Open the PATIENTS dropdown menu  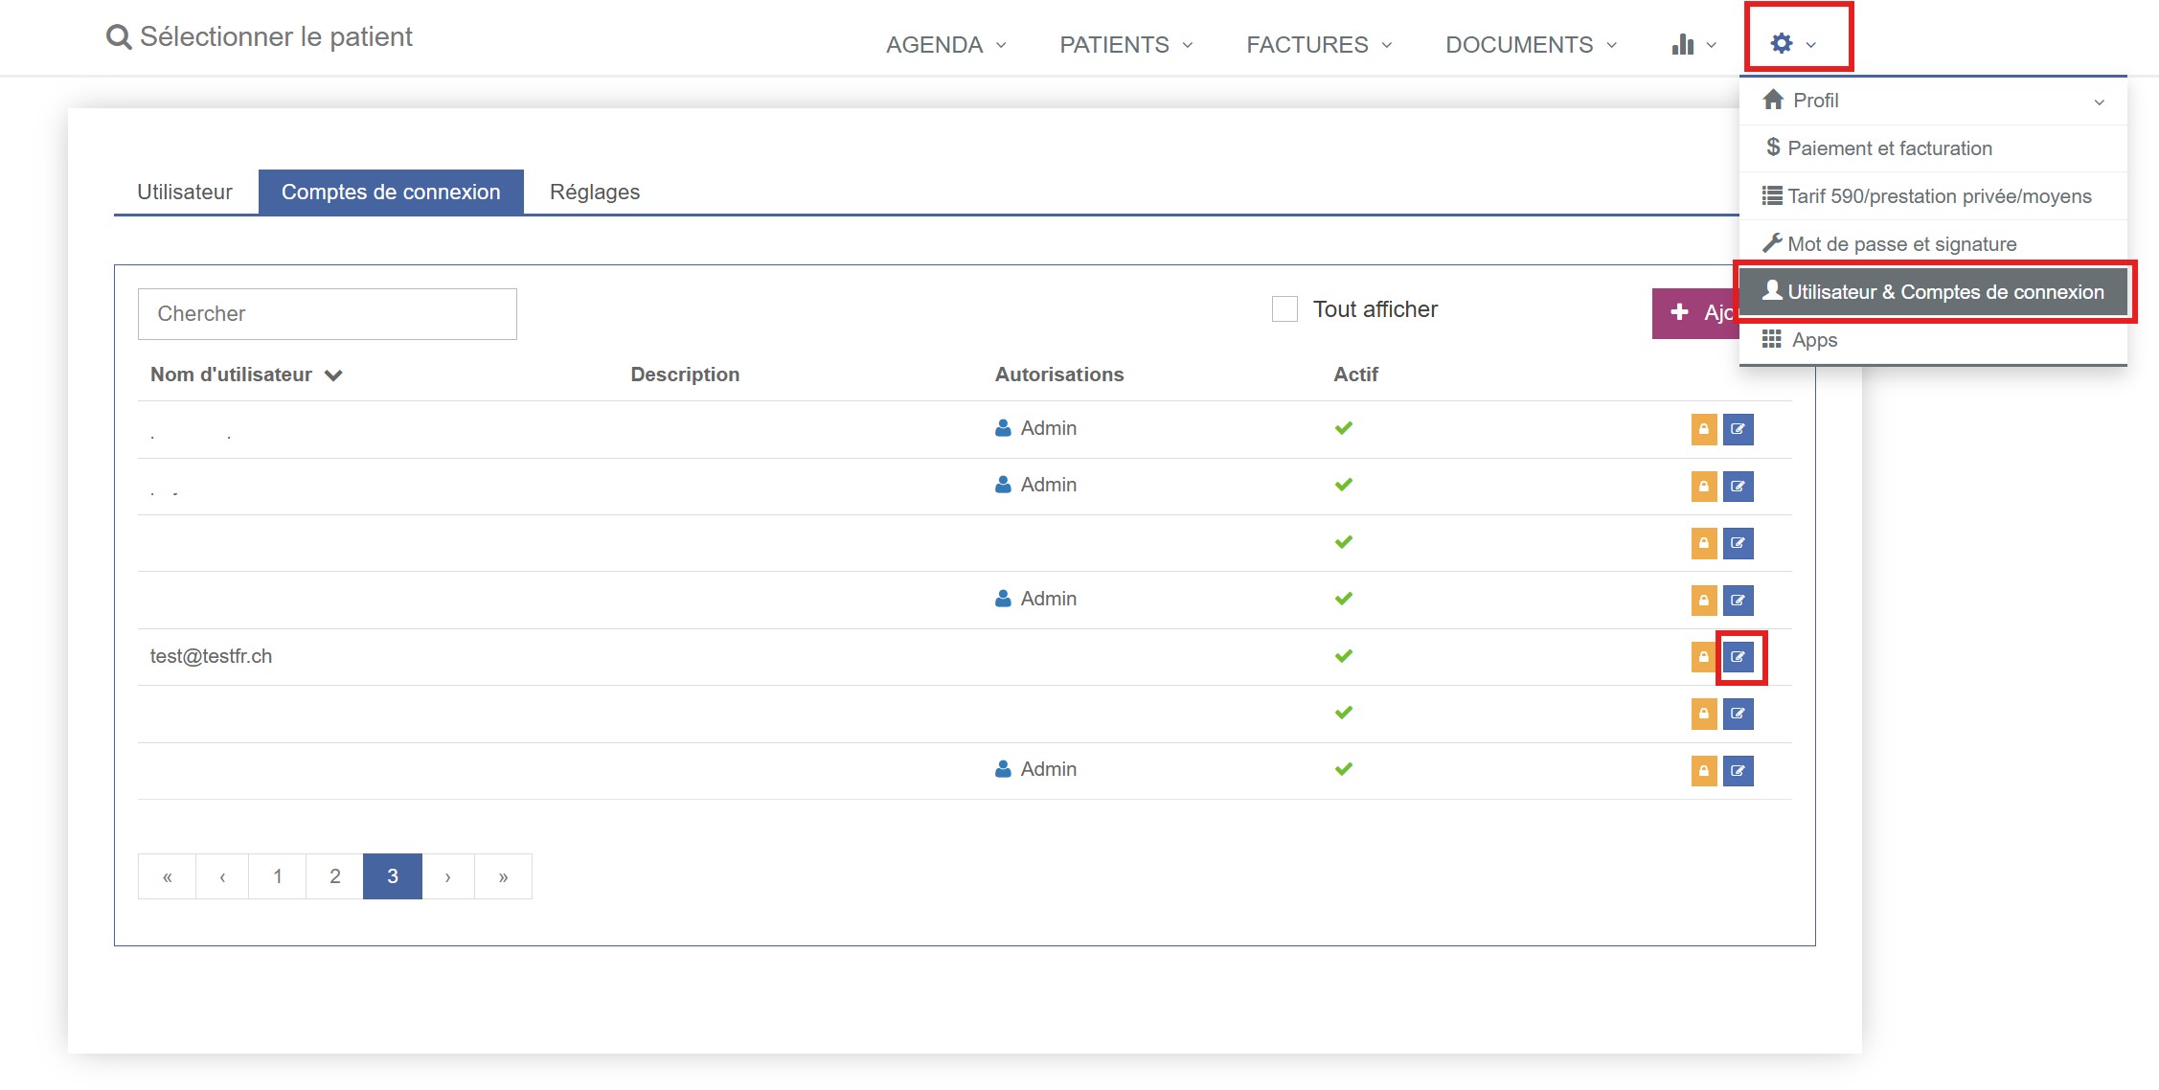1126,45
